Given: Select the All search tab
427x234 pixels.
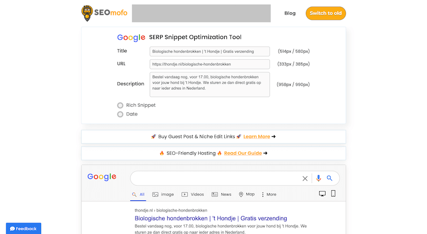Looking at the screenshot, I should [x=138, y=194].
